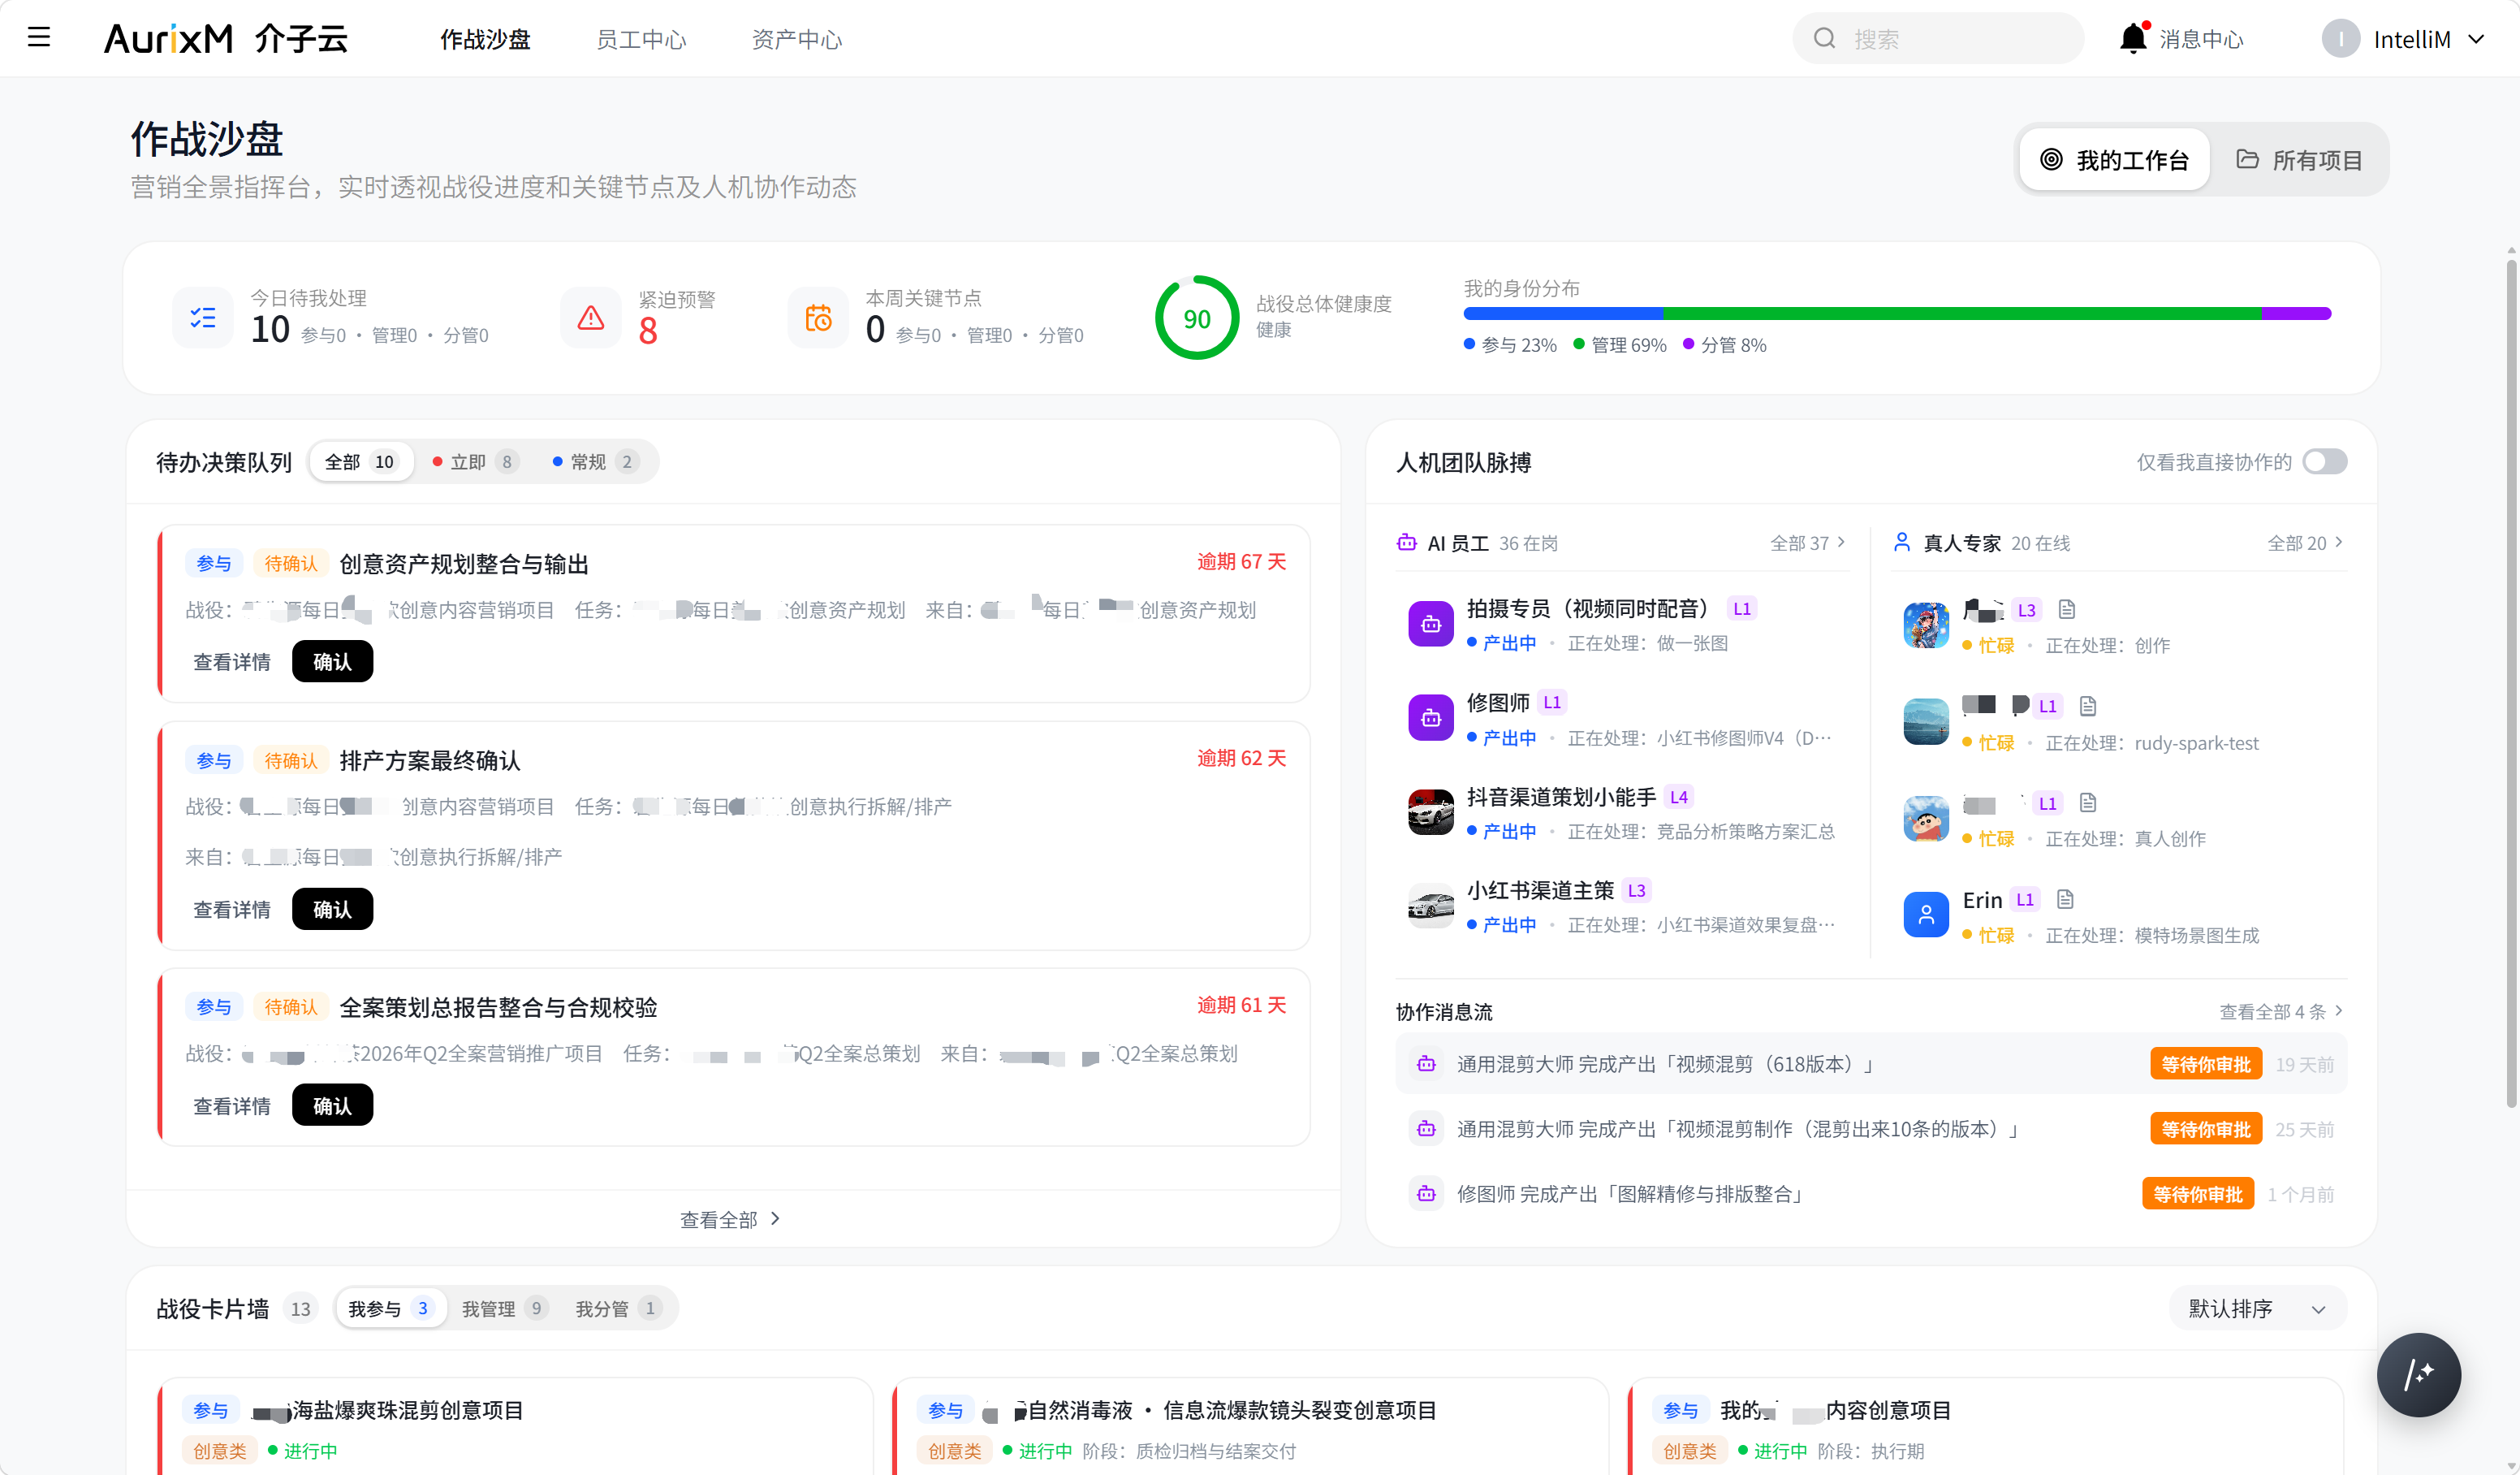Screen dimensions: 2520x1475
Task: Confirm 排产方案最终确认 task
Action: click(332, 909)
